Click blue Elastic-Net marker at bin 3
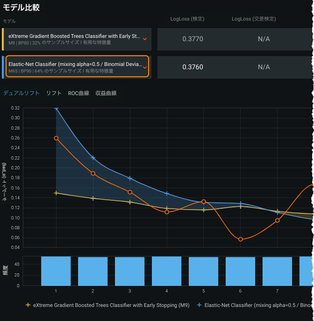This screenshot has height=321, width=314. [130, 178]
